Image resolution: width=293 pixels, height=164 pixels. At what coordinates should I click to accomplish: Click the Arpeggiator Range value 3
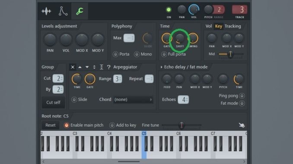coord(118,79)
